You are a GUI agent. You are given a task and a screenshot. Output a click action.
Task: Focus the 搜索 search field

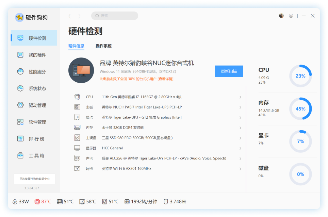point(115,16)
